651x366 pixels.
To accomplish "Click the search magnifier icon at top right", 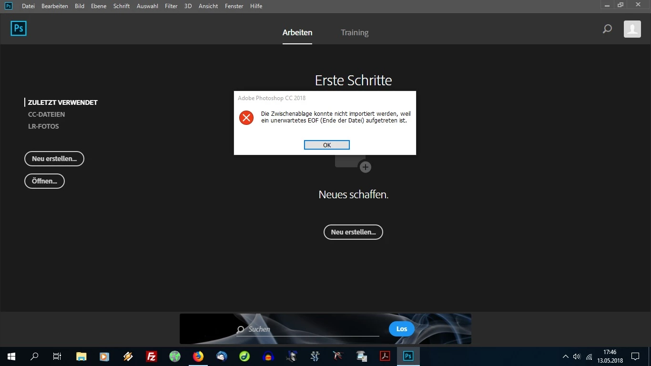I will [x=607, y=29].
